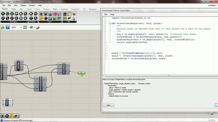
Task: Place cursor on 'import rhinoscriptsyntax as rs' line
Action: [x=131, y=18]
